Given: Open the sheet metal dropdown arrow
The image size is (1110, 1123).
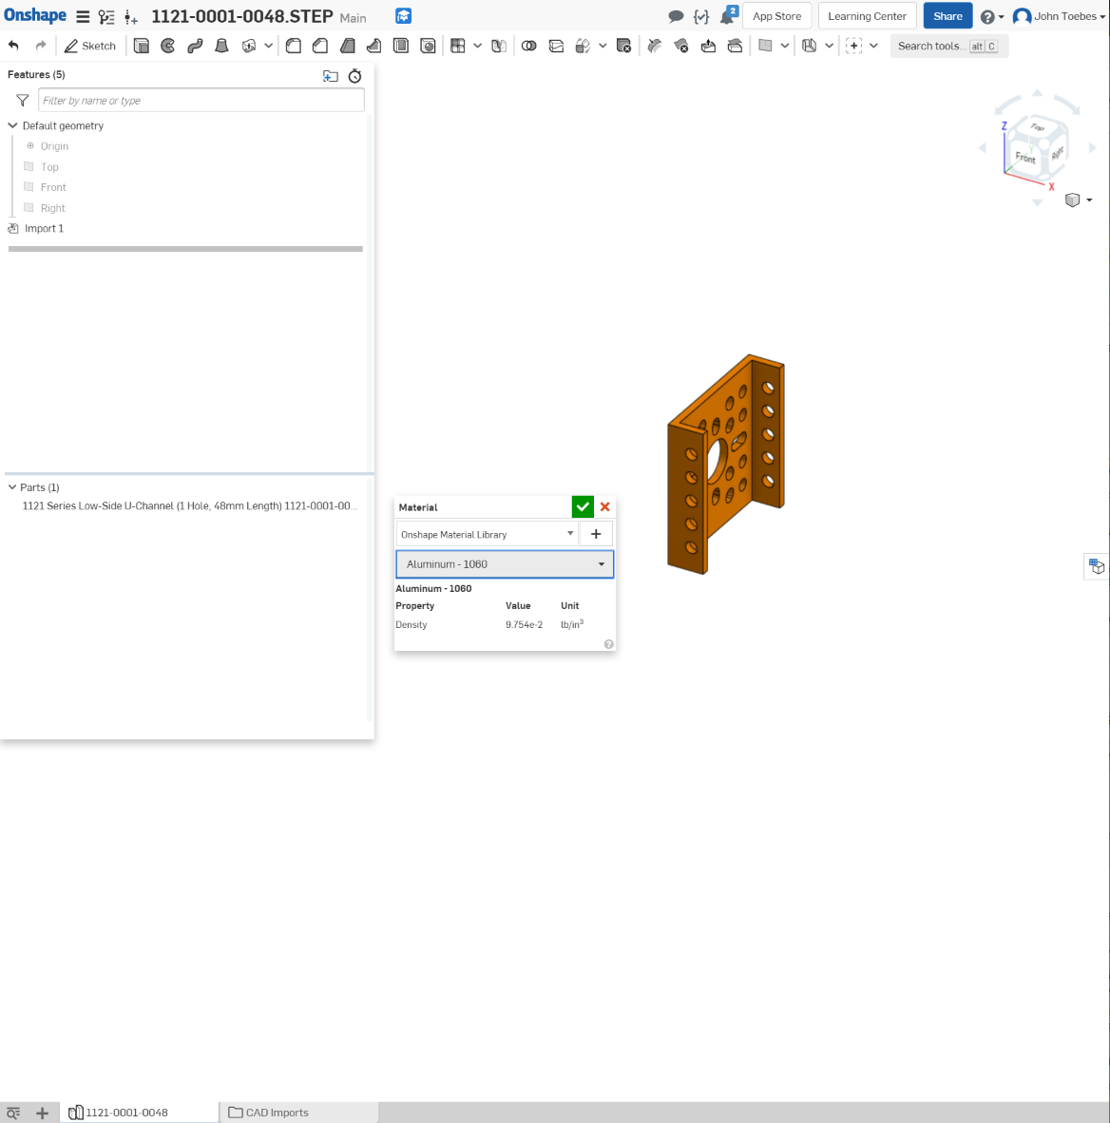Looking at the screenshot, I should [829, 46].
